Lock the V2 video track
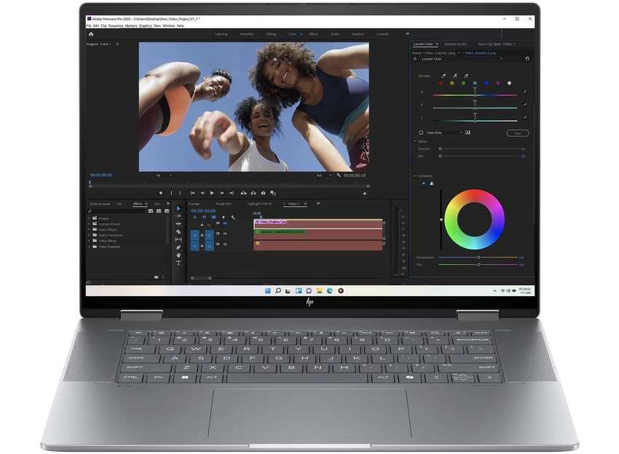 202,225
